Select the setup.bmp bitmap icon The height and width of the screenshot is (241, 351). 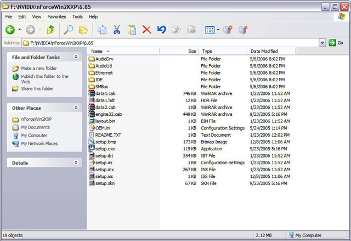click(x=92, y=142)
